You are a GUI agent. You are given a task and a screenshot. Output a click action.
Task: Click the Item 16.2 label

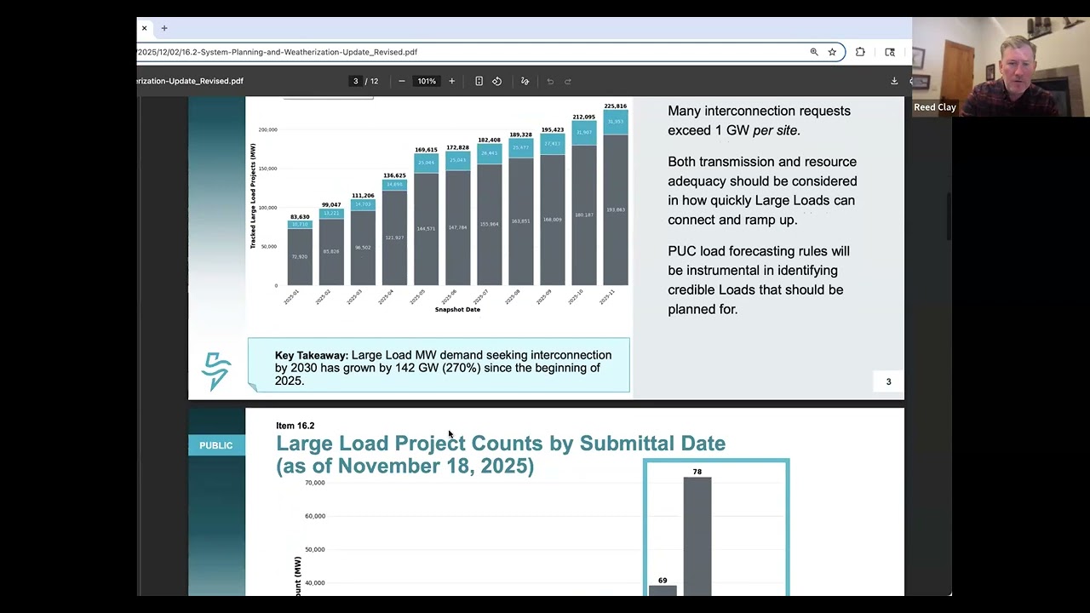coord(295,426)
